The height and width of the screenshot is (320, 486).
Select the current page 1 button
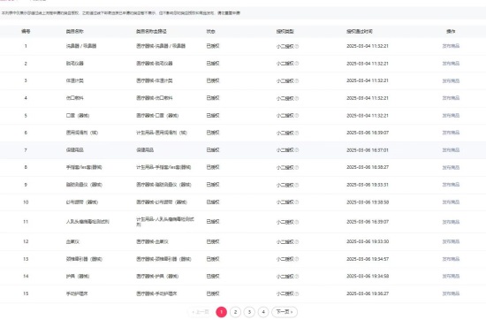click(x=221, y=312)
